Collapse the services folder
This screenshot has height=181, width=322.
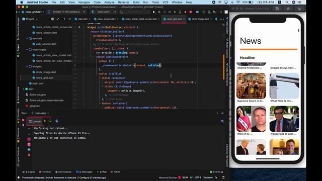(27, 38)
